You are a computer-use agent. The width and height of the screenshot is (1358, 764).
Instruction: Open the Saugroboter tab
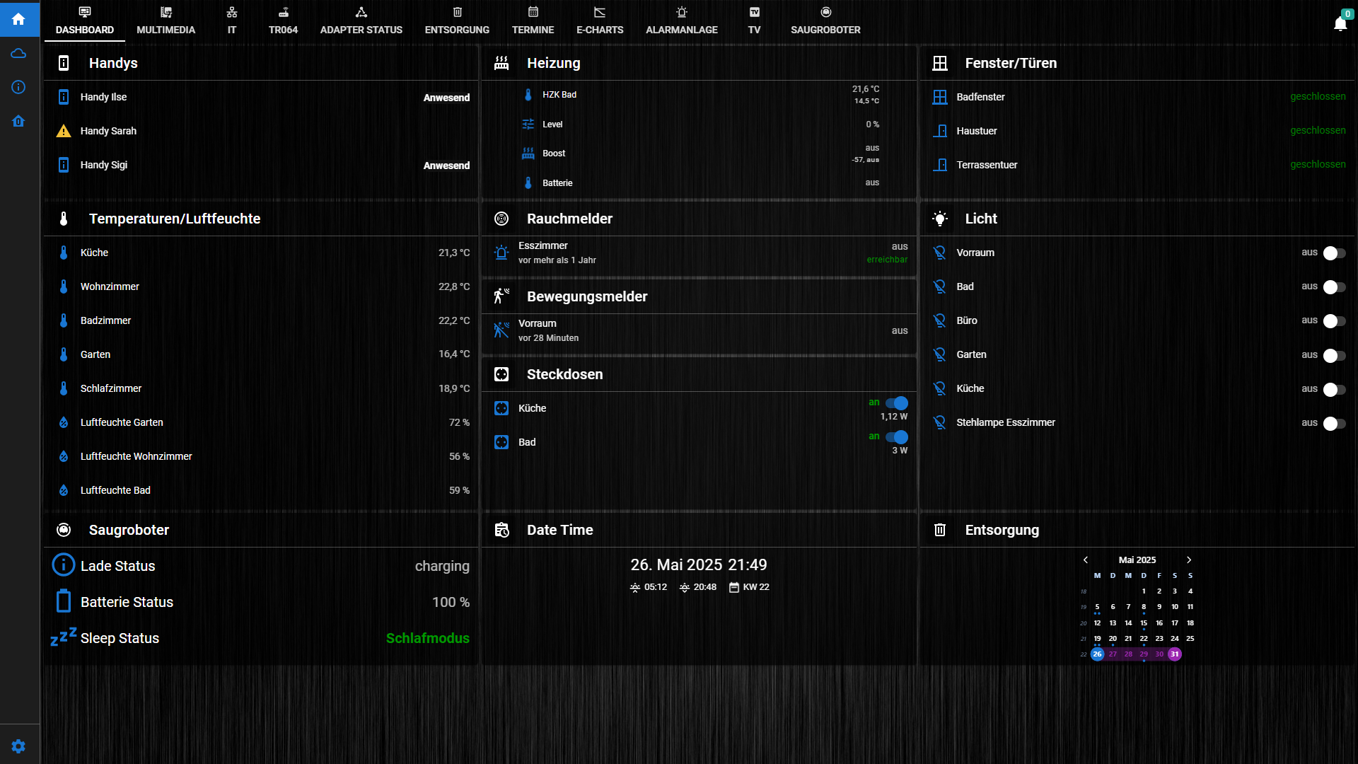(x=825, y=21)
